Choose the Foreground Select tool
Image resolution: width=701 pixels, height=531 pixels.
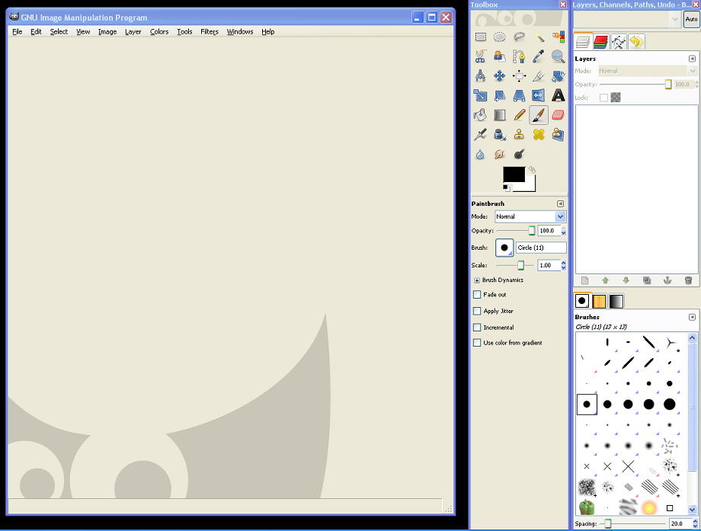click(x=500, y=56)
